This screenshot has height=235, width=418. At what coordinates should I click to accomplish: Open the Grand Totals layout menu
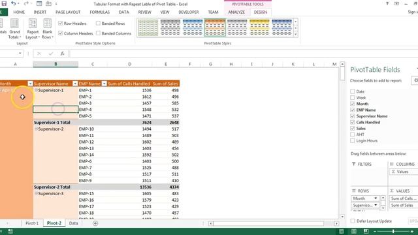[x=14, y=29]
